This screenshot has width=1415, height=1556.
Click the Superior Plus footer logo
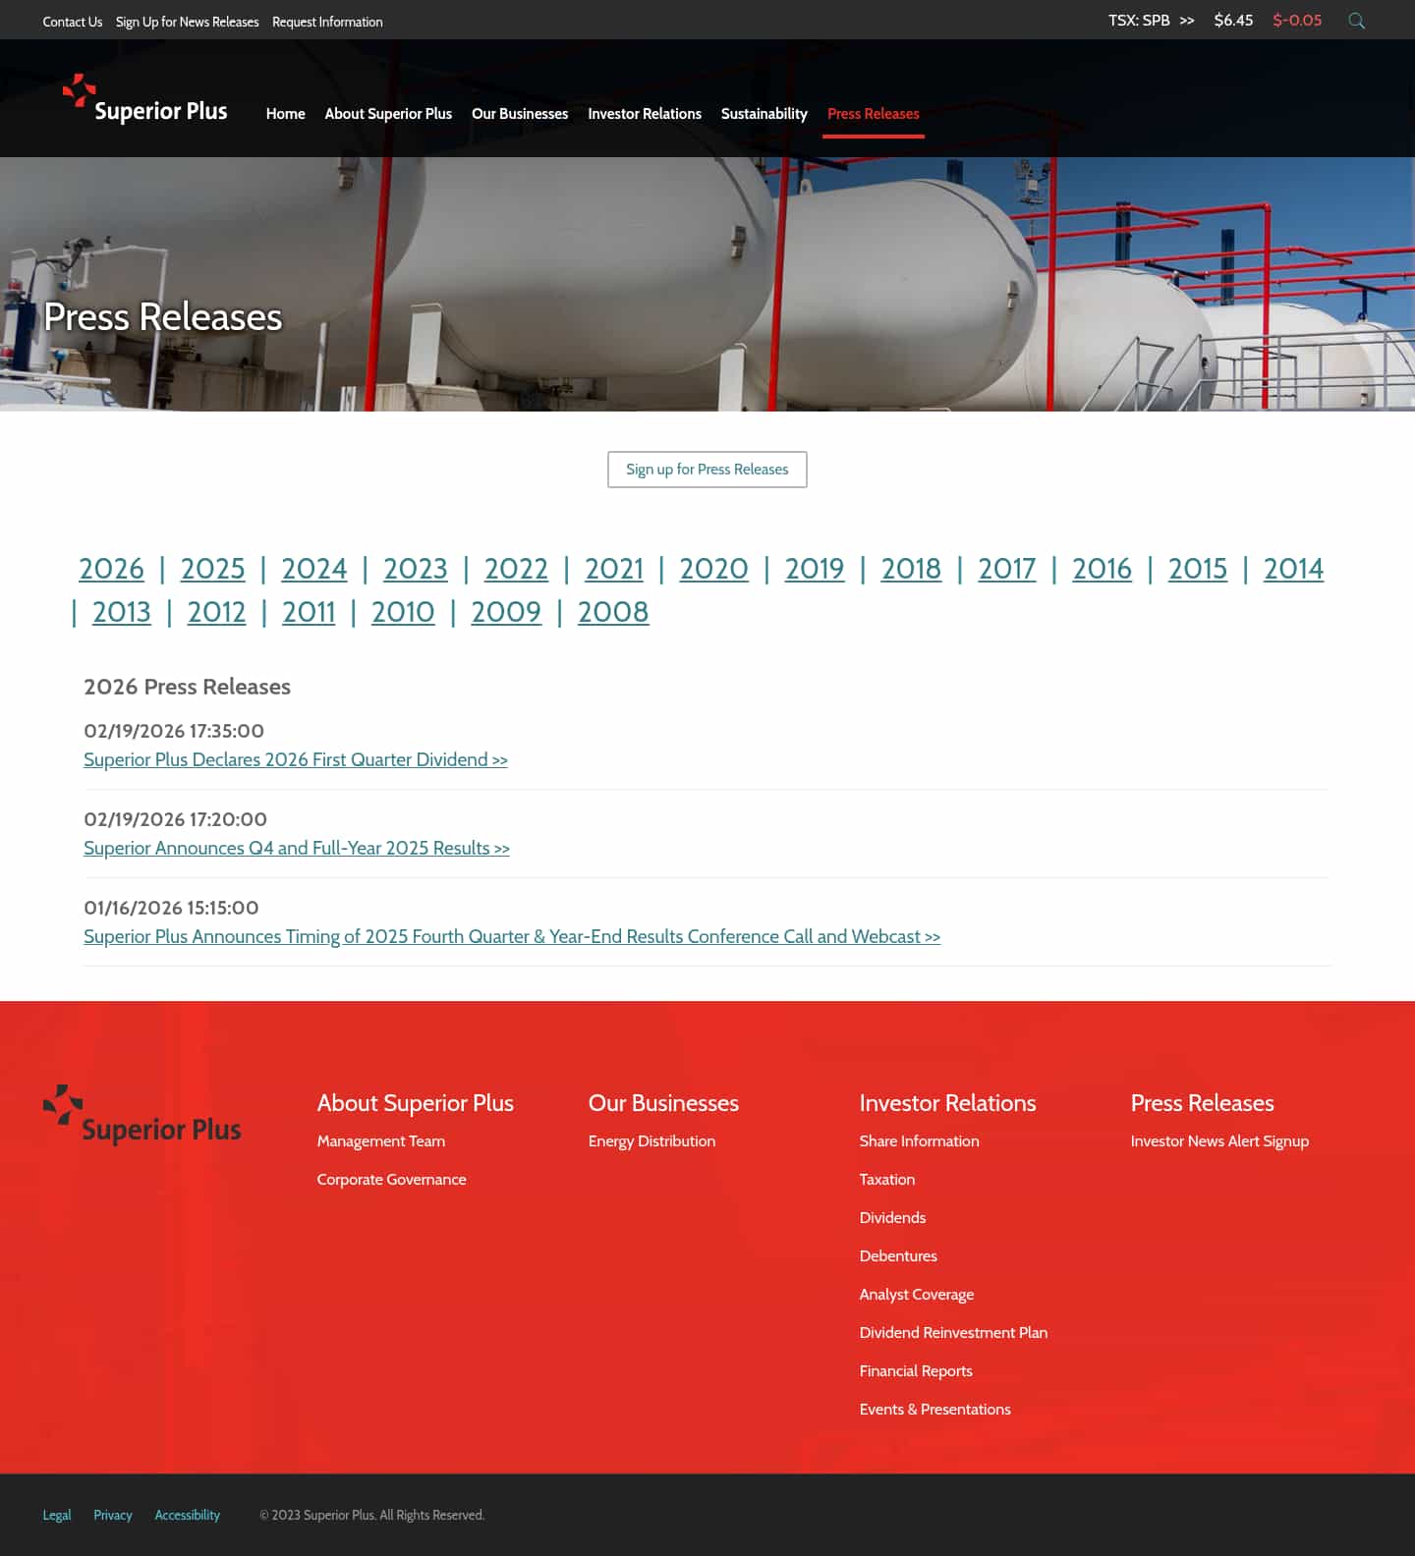141,1116
